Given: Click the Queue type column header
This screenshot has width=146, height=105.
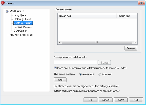Looking at the screenshot, I should (127, 16).
